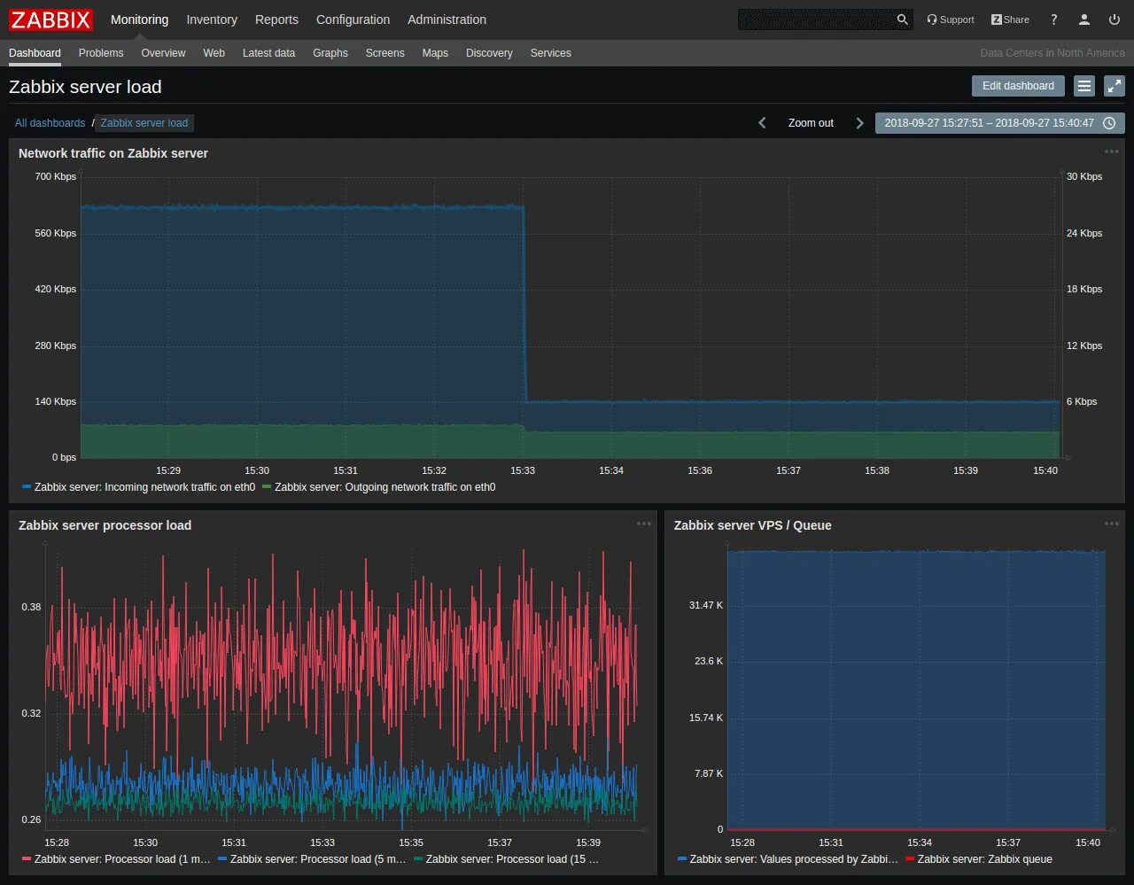Click the Outgoing network traffic legend swatch
Viewport: 1134px width, 885px height.
pyautogui.click(x=267, y=487)
